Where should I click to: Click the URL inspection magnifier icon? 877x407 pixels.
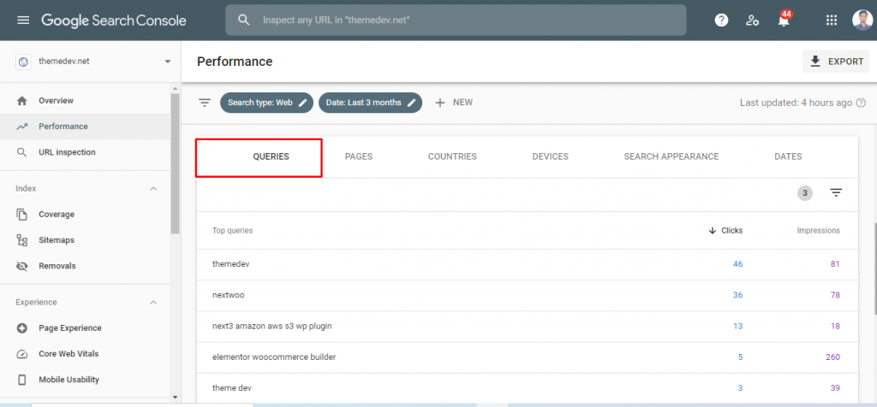tap(22, 152)
